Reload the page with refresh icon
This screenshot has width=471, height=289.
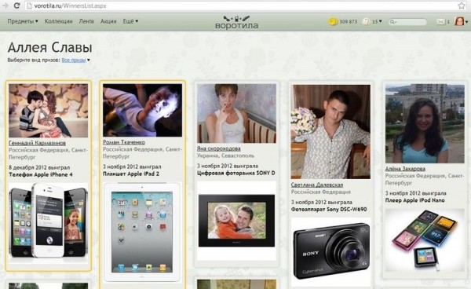pyautogui.click(x=16, y=5)
